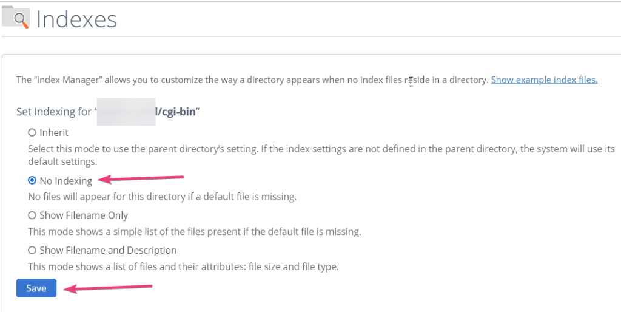Viewport: 621px width, 312px height.
Task: Click the 'file size and file type' description
Action: (183, 266)
